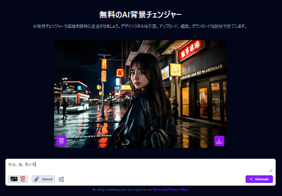Click the subtitle description text under heading
The image size is (282, 196).
coord(141,26)
